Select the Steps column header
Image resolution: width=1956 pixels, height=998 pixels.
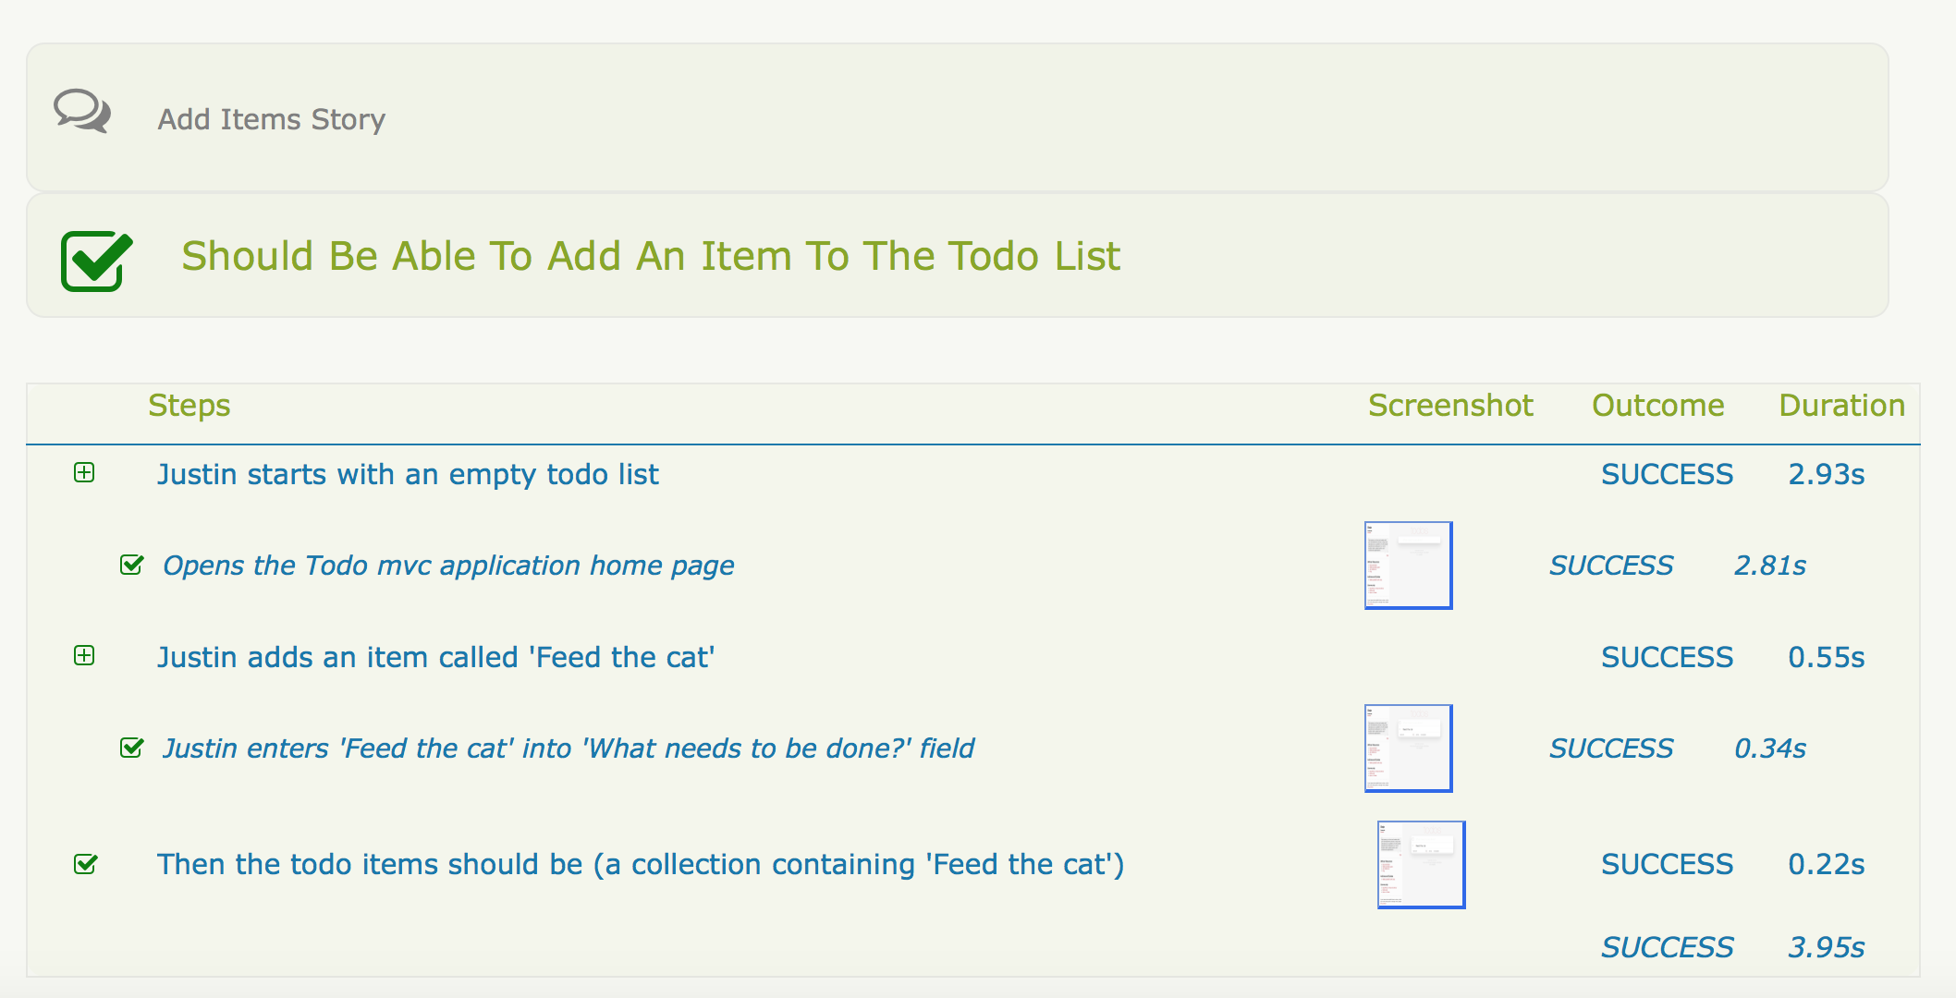pyautogui.click(x=191, y=406)
